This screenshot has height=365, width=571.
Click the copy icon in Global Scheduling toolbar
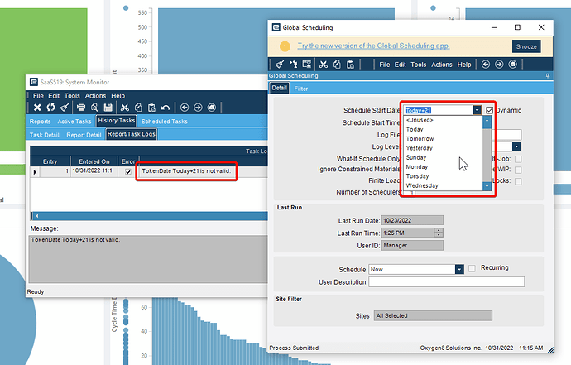coord(337,65)
